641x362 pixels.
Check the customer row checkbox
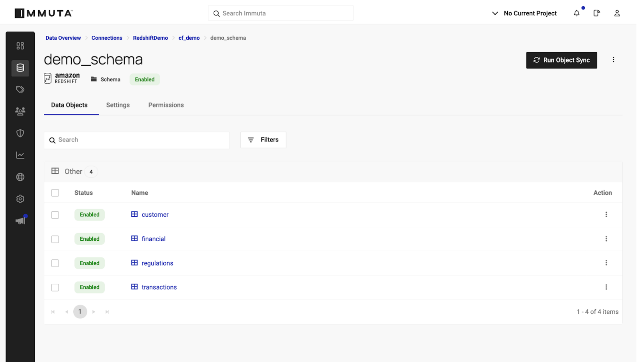(55, 215)
